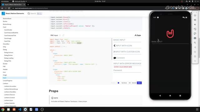This screenshot has width=200, height=112.
Task: Open the LinearProgress sidebar item
Action: (x=7, y=81)
